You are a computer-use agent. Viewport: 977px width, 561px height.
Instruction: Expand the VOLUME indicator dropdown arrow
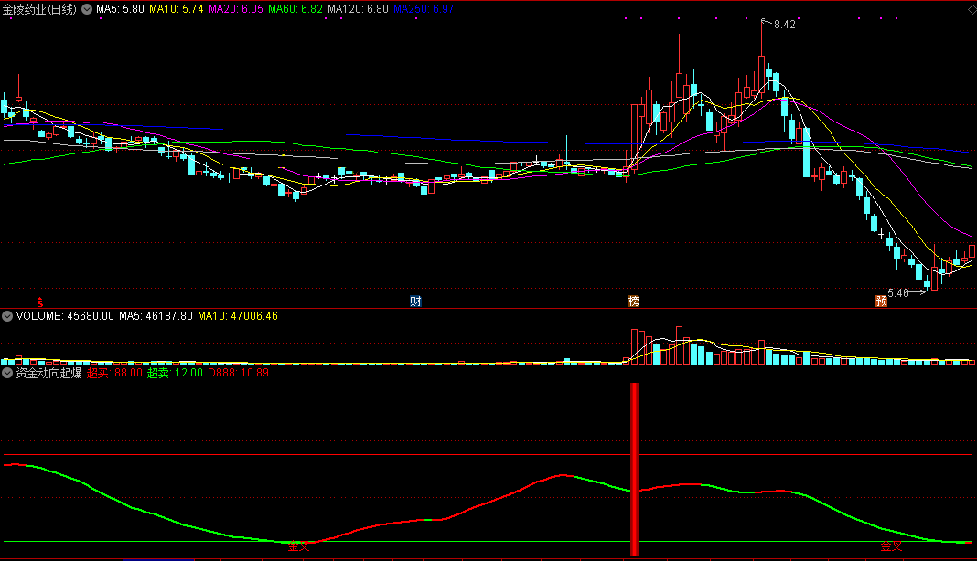tap(6, 316)
